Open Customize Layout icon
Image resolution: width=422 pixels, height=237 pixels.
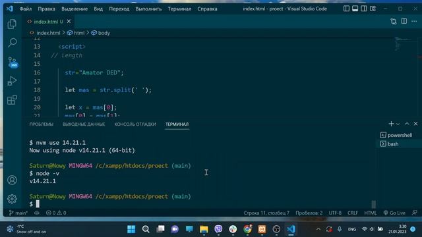pos(373,9)
